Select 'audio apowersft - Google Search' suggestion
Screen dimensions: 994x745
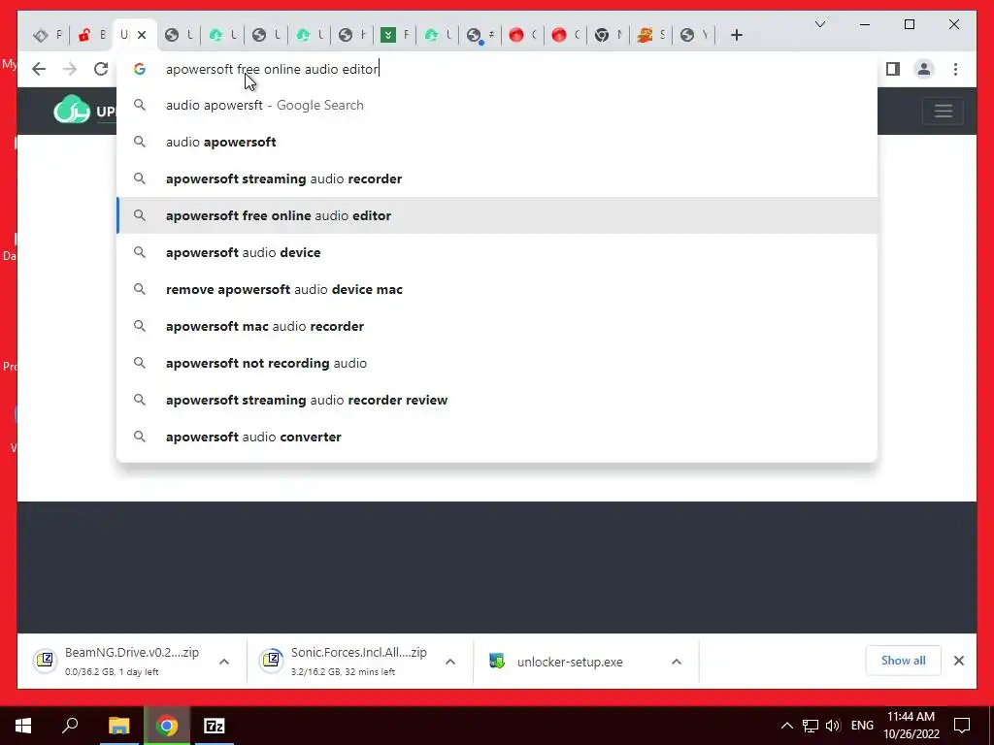tap(497, 105)
